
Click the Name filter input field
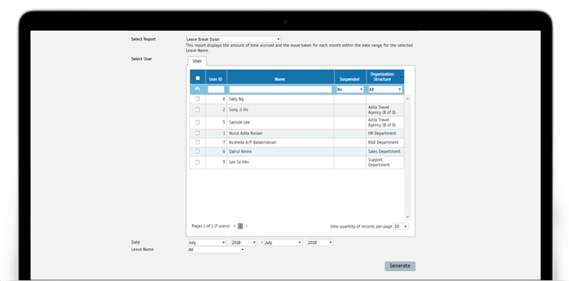(x=280, y=90)
